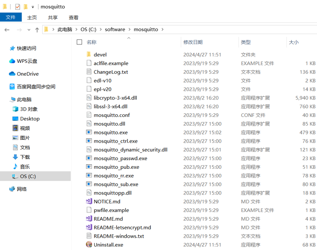
Task: Click the devel folder icon
Action: 89,55
